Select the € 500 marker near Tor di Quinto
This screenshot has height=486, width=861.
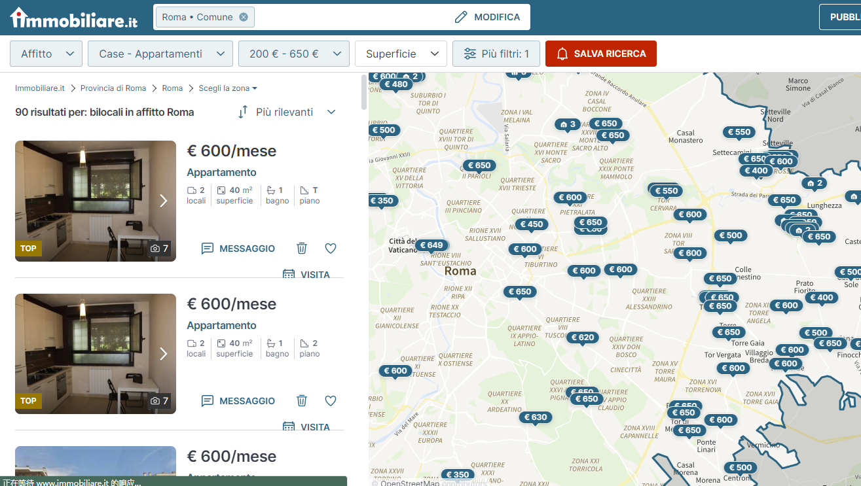click(x=384, y=130)
